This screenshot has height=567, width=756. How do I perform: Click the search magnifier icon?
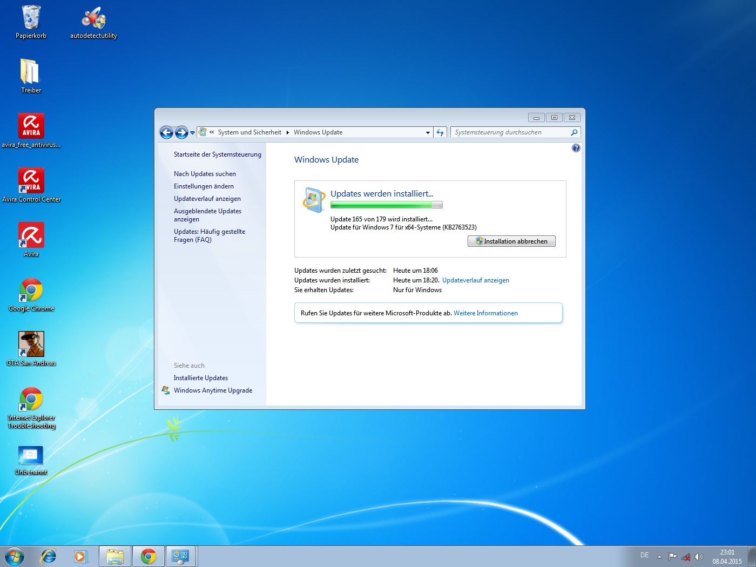click(574, 132)
